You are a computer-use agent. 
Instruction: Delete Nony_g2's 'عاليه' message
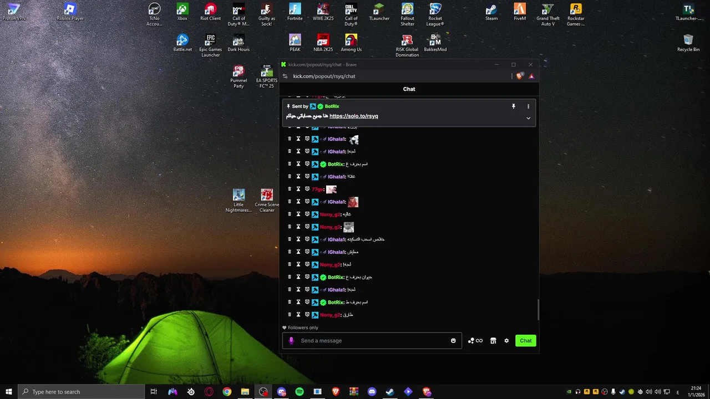tap(290, 214)
